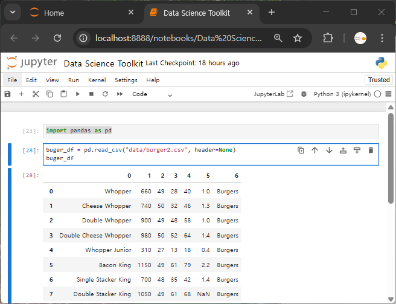The width and height of the screenshot is (396, 304).
Task: Open the browser extensions puzzle icon
Action: (x=328, y=38)
